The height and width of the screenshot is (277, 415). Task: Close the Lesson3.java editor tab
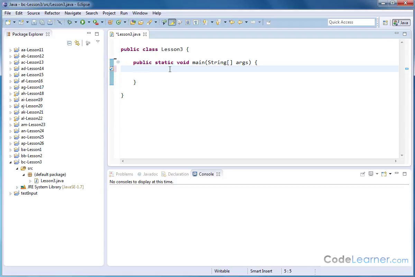tap(145, 34)
